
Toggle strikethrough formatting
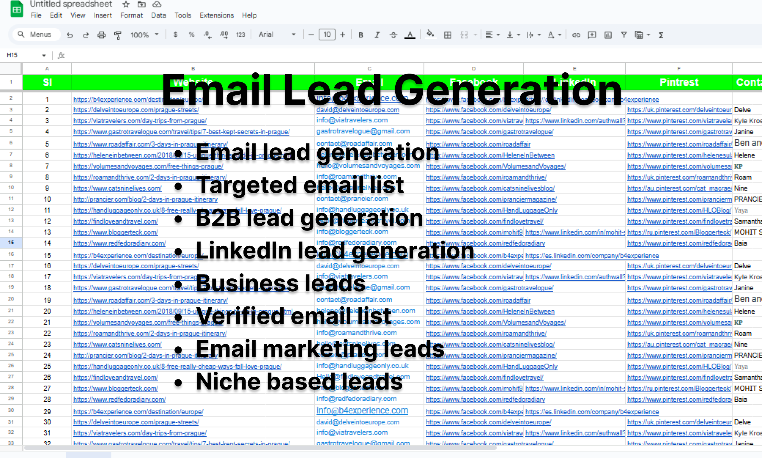point(393,35)
